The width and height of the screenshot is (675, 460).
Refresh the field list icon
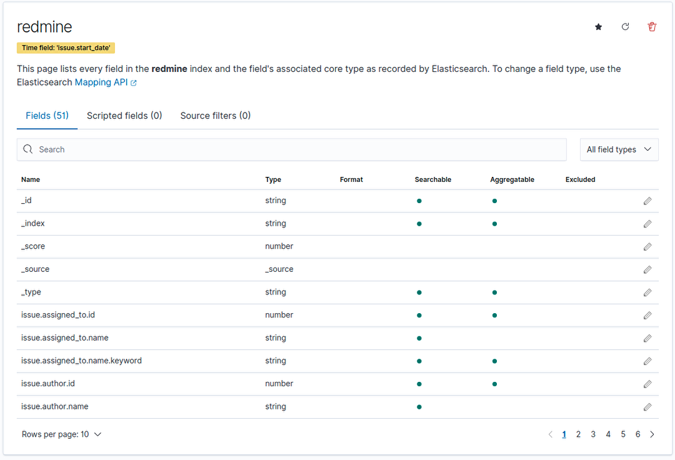pos(626,27)
